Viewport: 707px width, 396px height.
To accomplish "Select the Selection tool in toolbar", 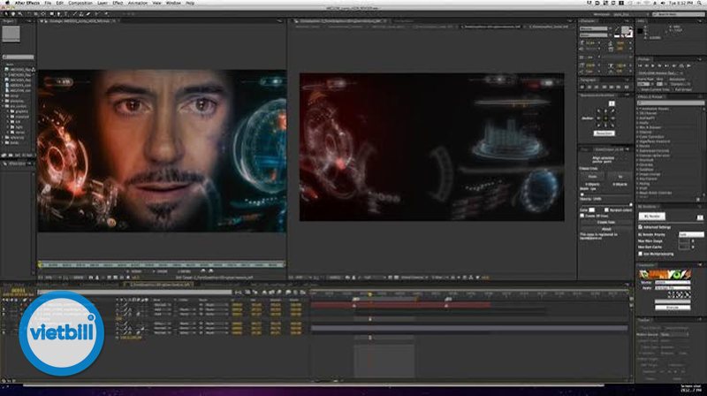I will (5, 14).
